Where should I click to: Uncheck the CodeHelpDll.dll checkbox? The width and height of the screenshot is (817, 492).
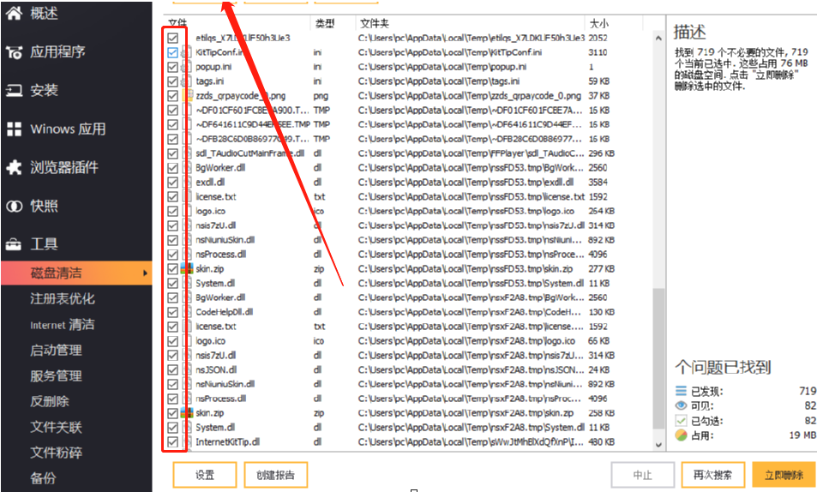click(172, 312)
